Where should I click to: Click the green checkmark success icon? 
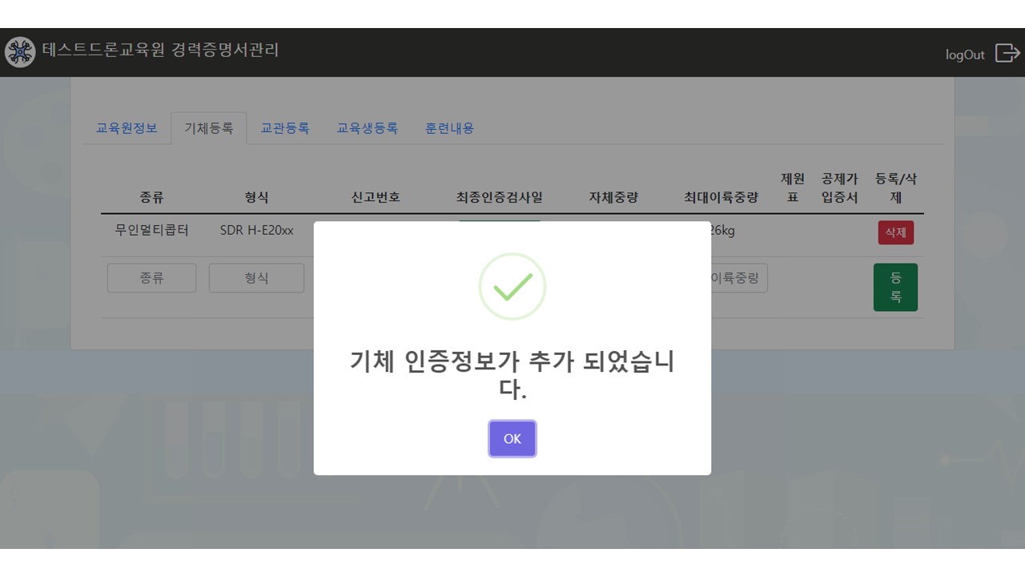[512, 287]
